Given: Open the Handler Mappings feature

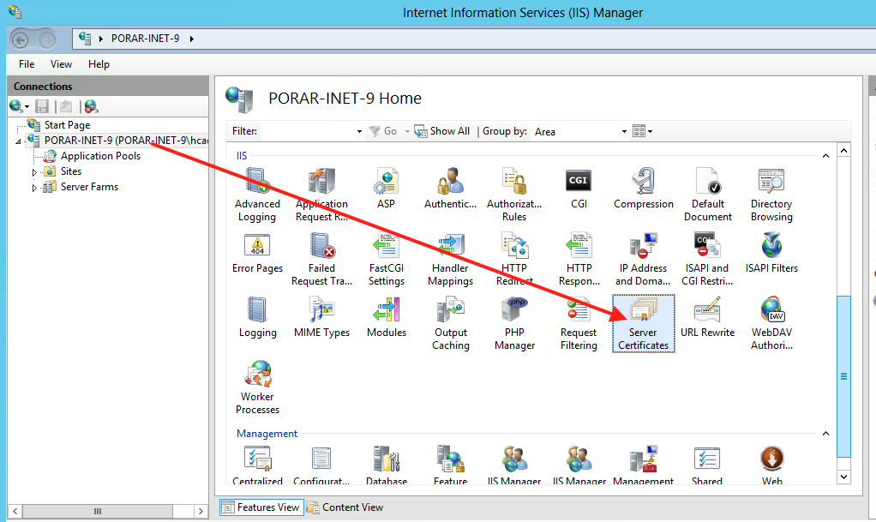Looking at the screenshot, I should 450,258.
